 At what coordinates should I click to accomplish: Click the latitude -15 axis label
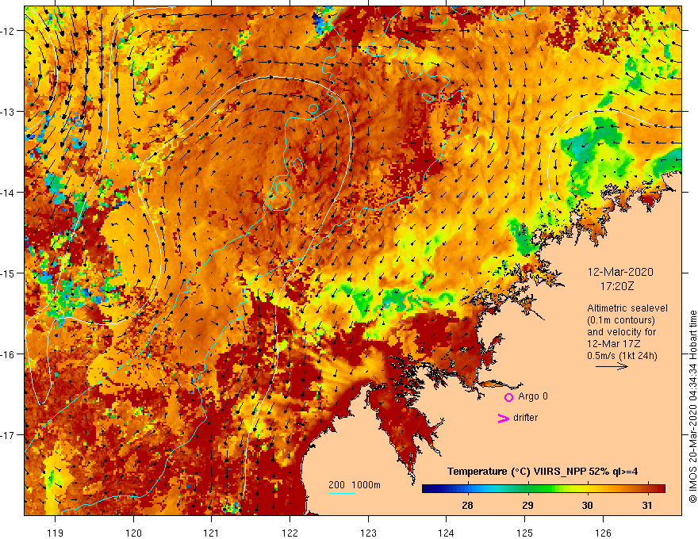pyautogui.click(x=8, y=273)
